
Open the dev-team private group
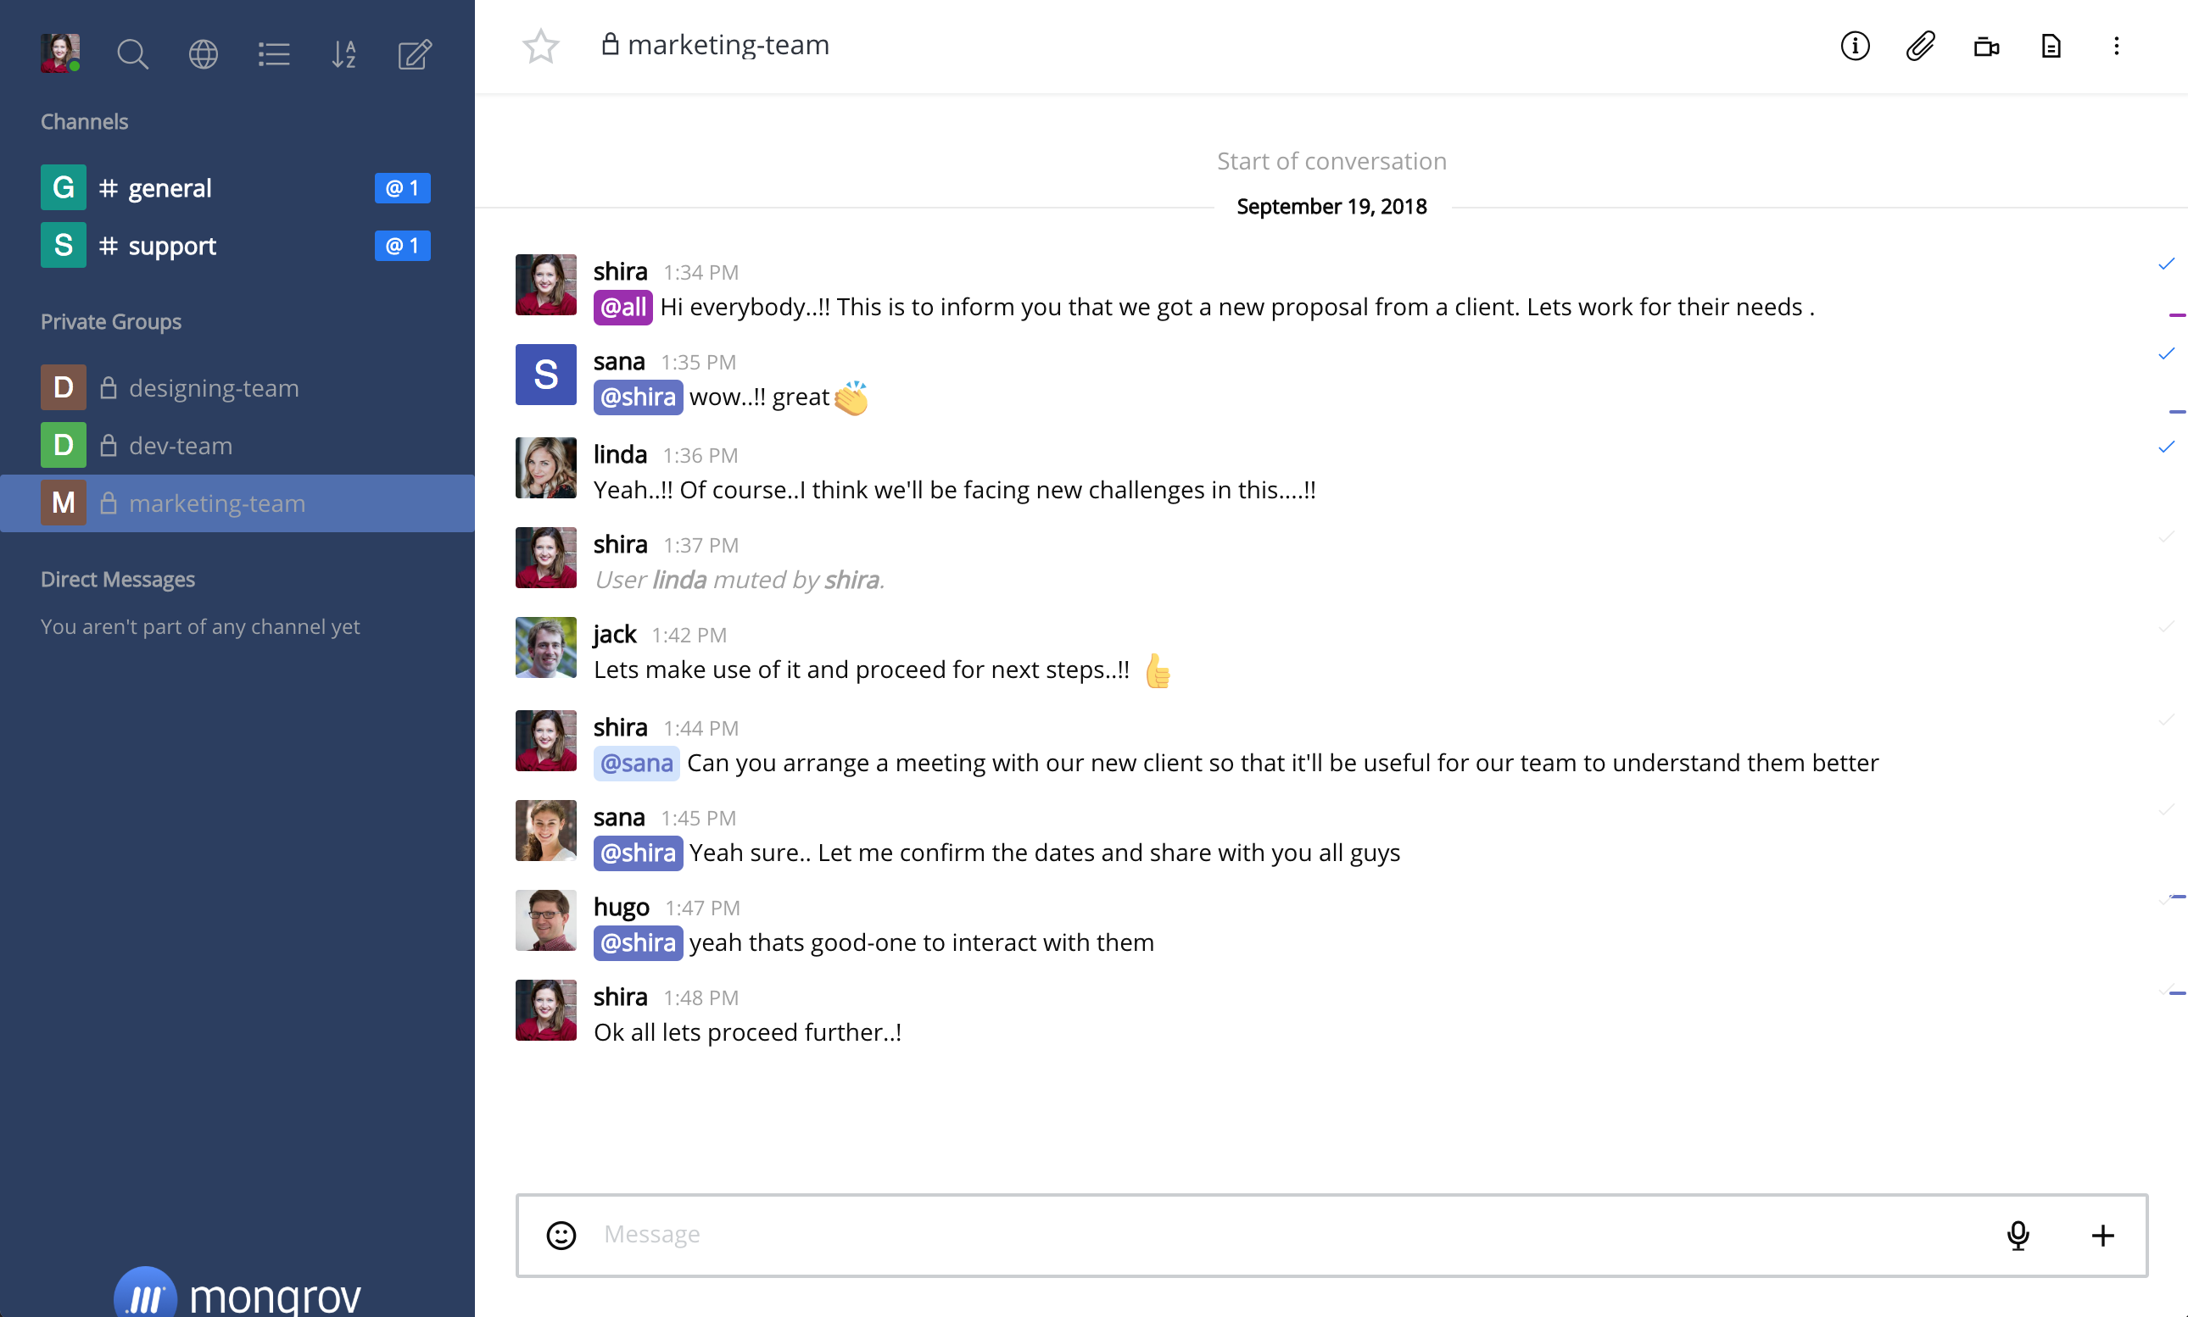click(181, 446)
